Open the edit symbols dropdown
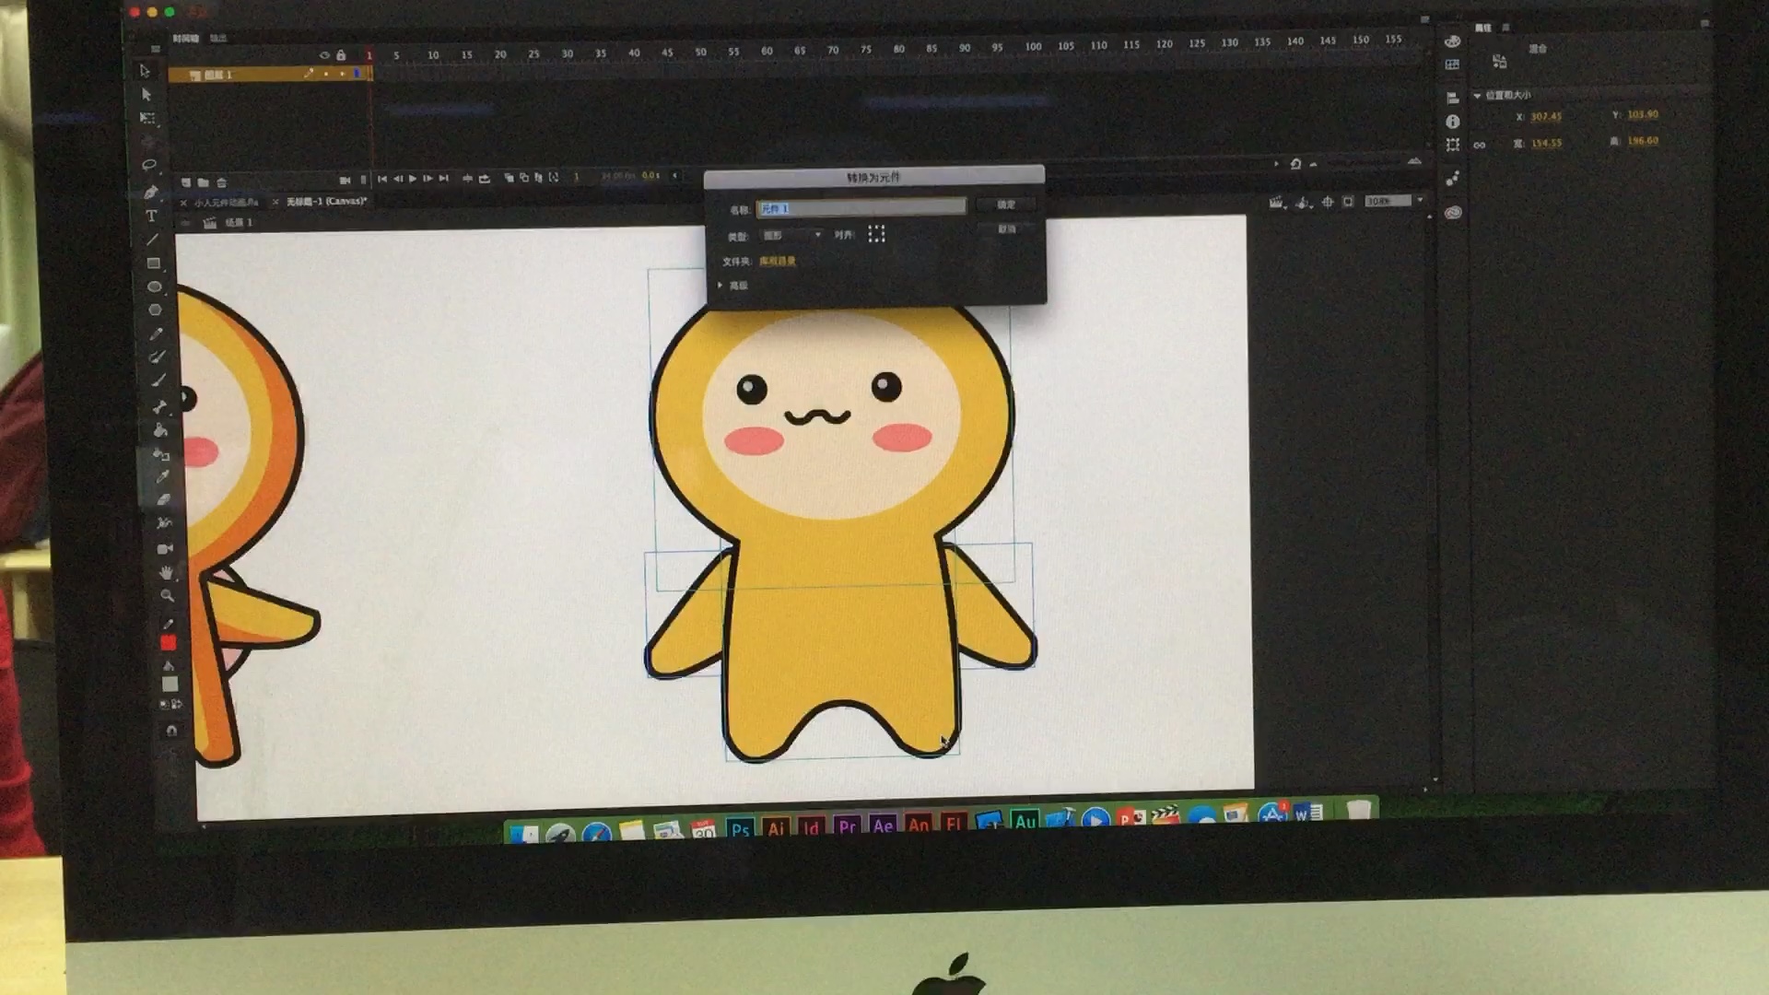 (1303, 203)
